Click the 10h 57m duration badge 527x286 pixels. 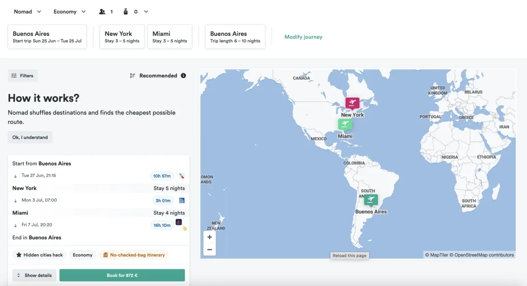162,176
